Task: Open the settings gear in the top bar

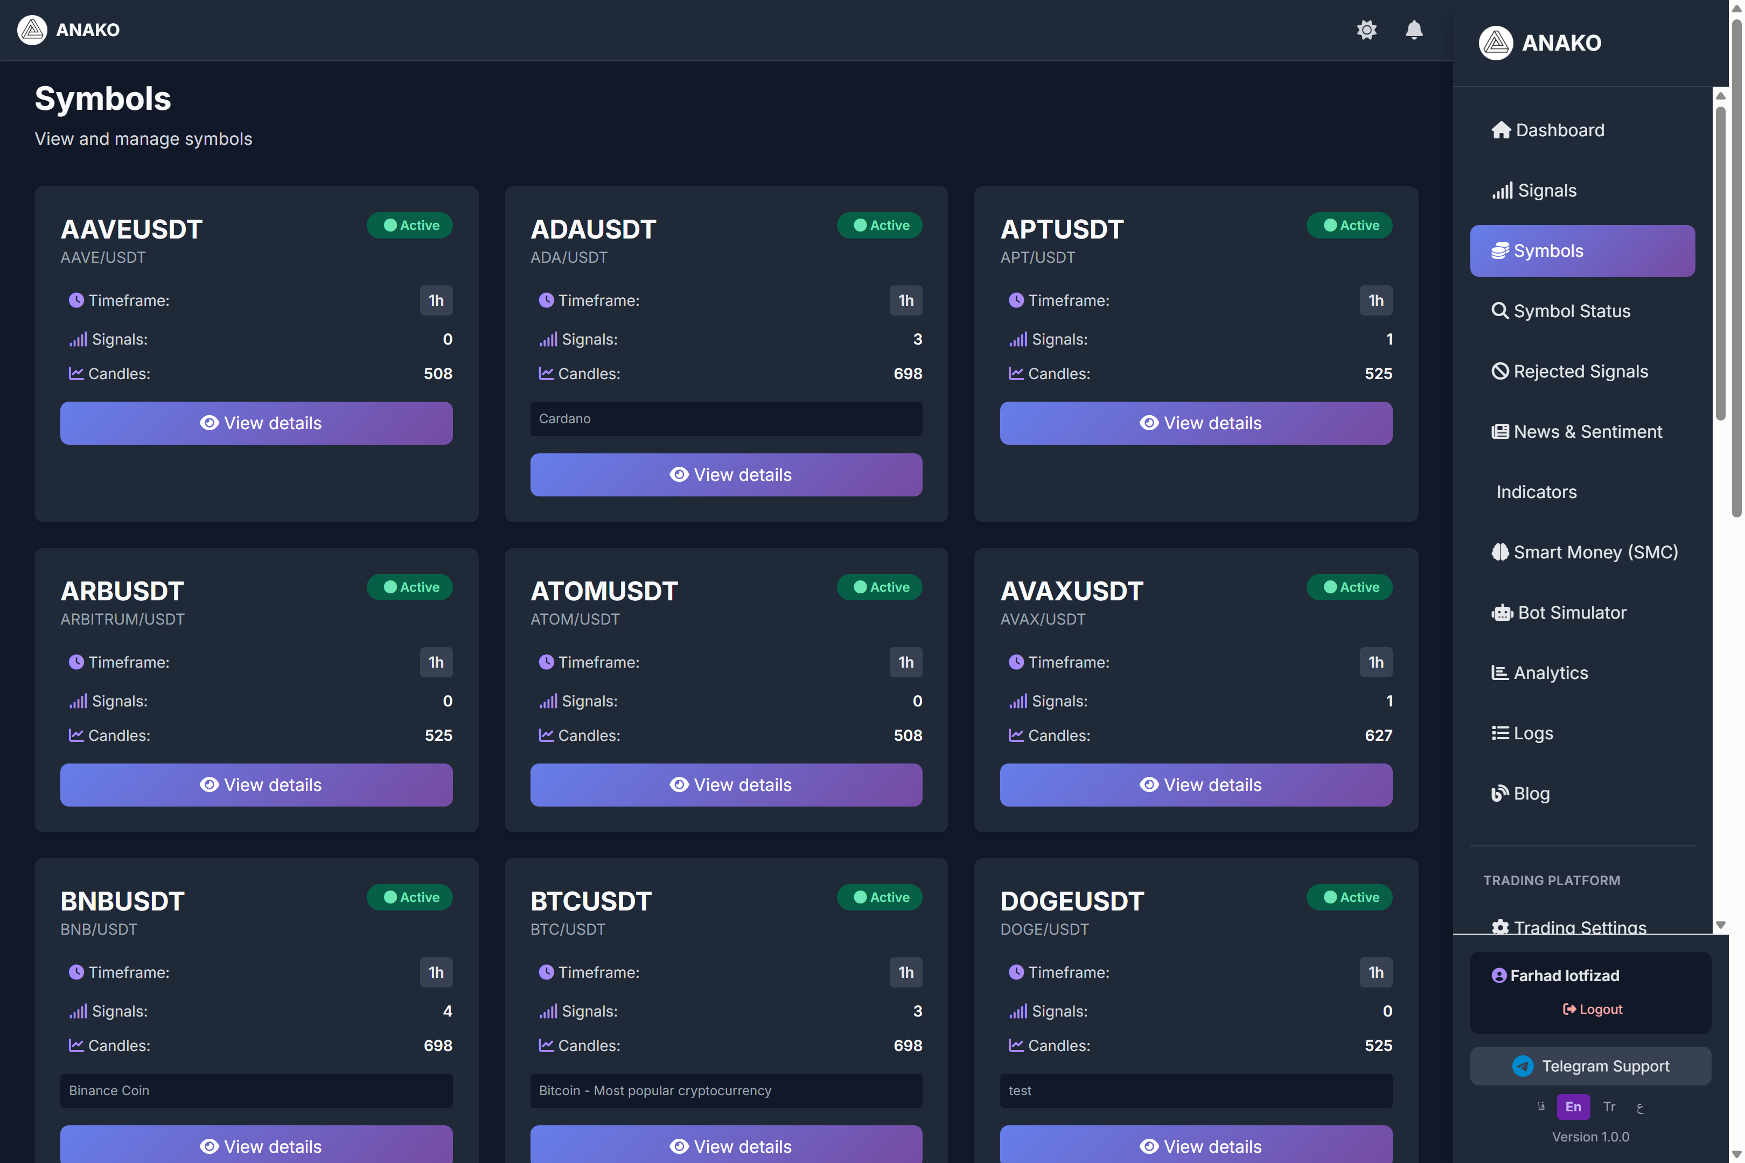Action: (1367, 30)
